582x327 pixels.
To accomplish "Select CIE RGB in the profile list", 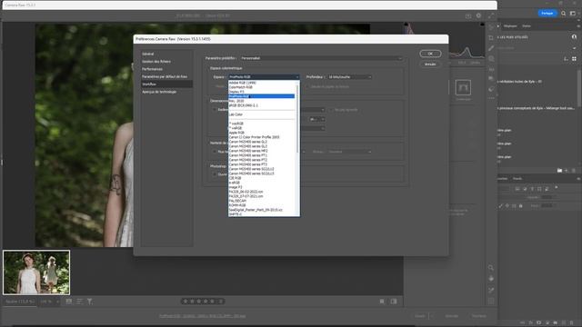I will pyautogui.click(x=236, y=178).
